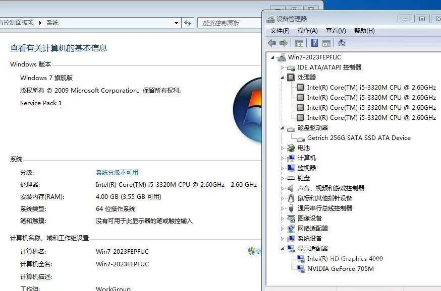Click the mouse icon for 鼠标和其他指针设备
The image size is (441, 291).
(x=291, y=198)
